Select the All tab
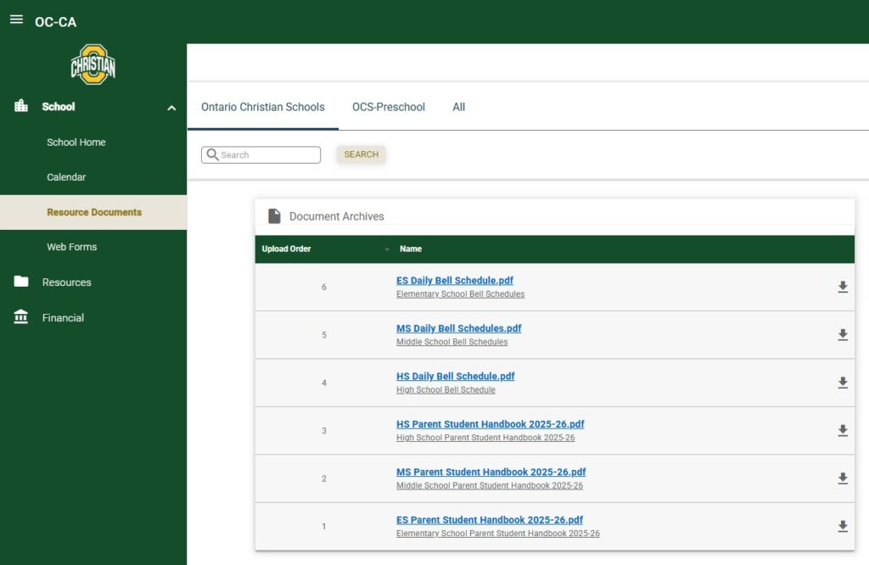This screenshot has width=869, height=565. (x=458, y=107)
